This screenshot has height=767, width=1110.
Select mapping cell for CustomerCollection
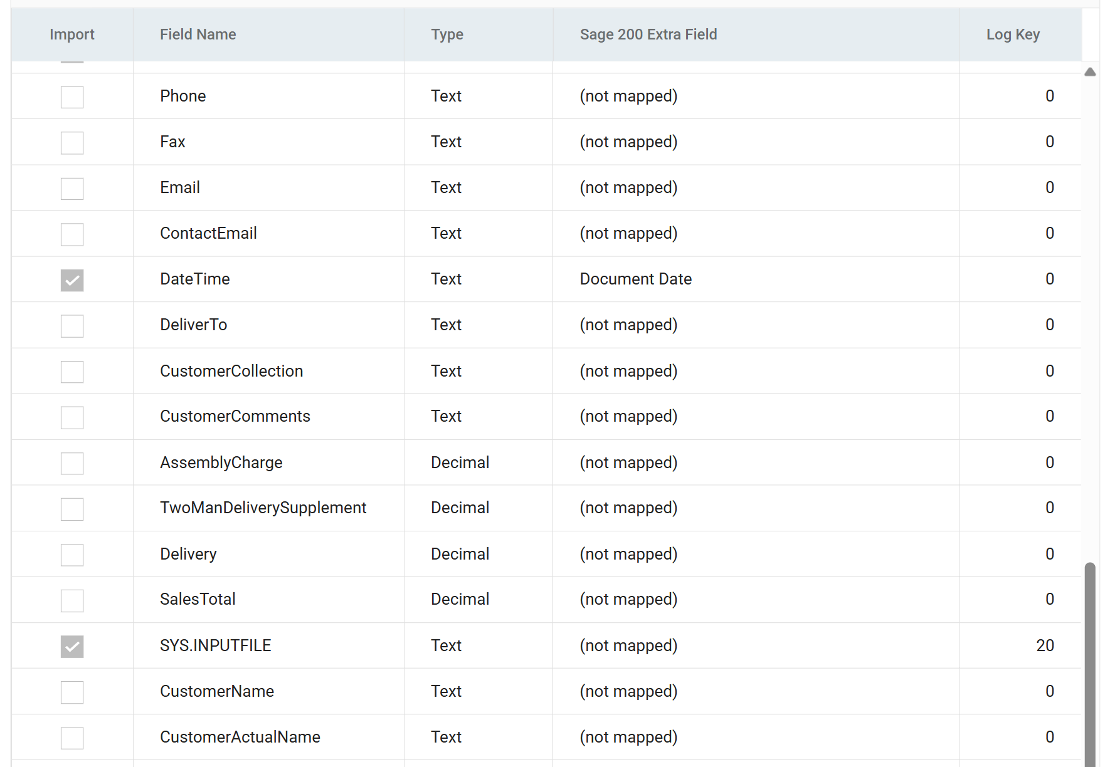click(756, 371)
